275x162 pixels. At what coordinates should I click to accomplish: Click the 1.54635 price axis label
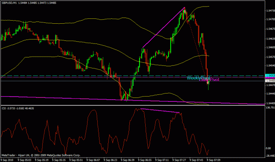coord(271,39)
